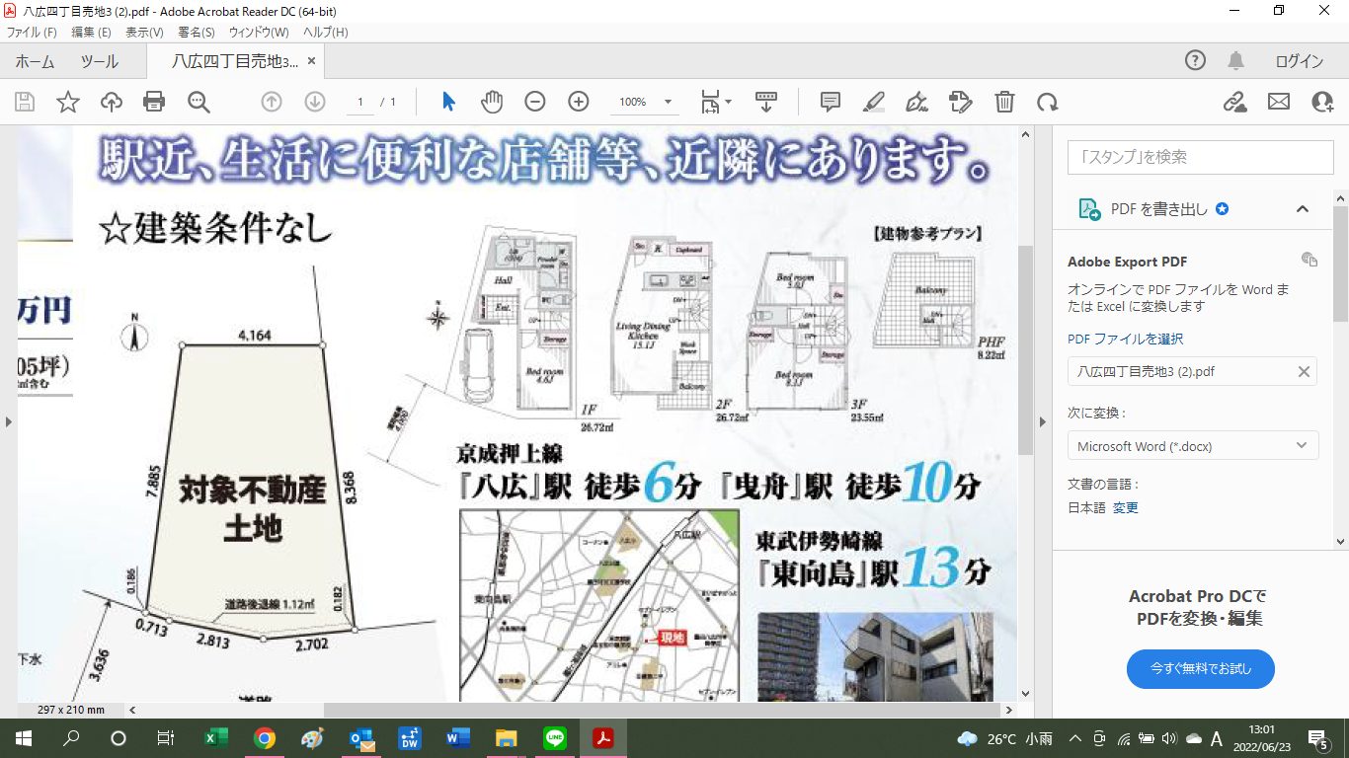This screenshot has height=758, width=1349.
Task: Click the 今すぐ無料でお試し button
Action: [x=1200, y=669]
